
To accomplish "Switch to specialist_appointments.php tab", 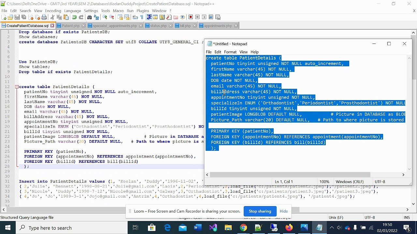I will click(115, 26).
